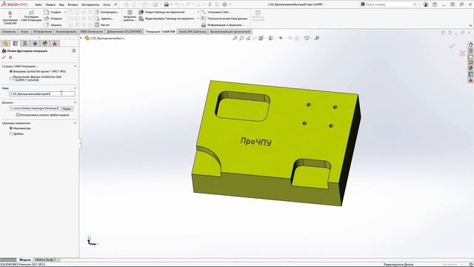Switch to the MBD Dimensions ribbon tab
Image resolution: width=474 pixels, height=267 pixels.
point(92,31)
